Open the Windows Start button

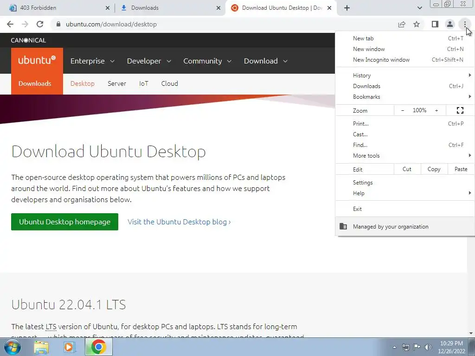pyautogui.click(x=12, y=347)
